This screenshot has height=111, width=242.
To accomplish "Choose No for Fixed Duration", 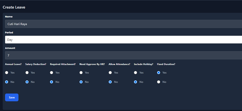I will pos(158,82).
